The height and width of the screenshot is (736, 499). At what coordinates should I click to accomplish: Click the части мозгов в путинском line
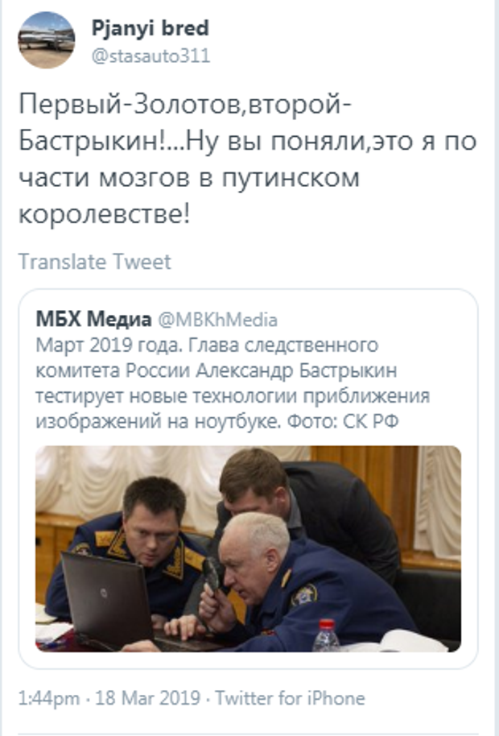click(189, 179)
